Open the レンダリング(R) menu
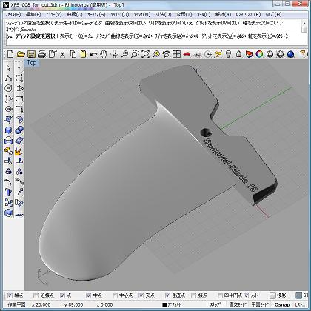 [x=248, y=15]
